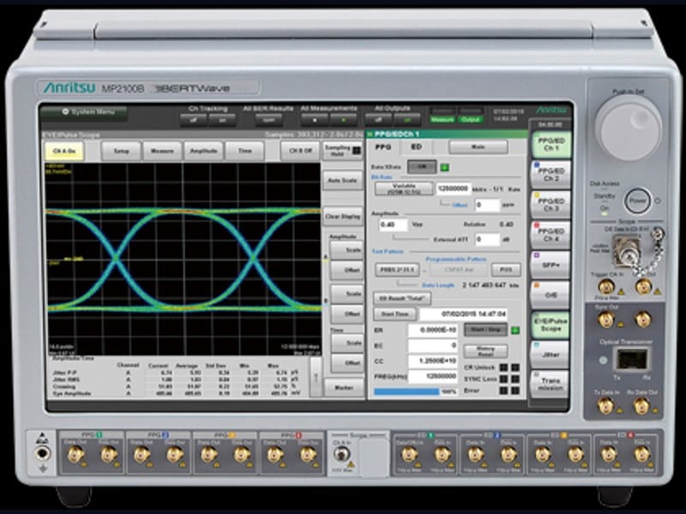Open the System Menu
This screenshot has width=686, height=514.
coord(83,113)
